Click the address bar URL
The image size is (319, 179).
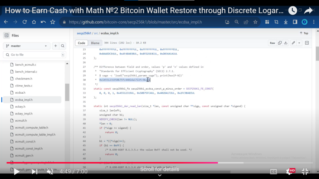[x=135, y=22]
